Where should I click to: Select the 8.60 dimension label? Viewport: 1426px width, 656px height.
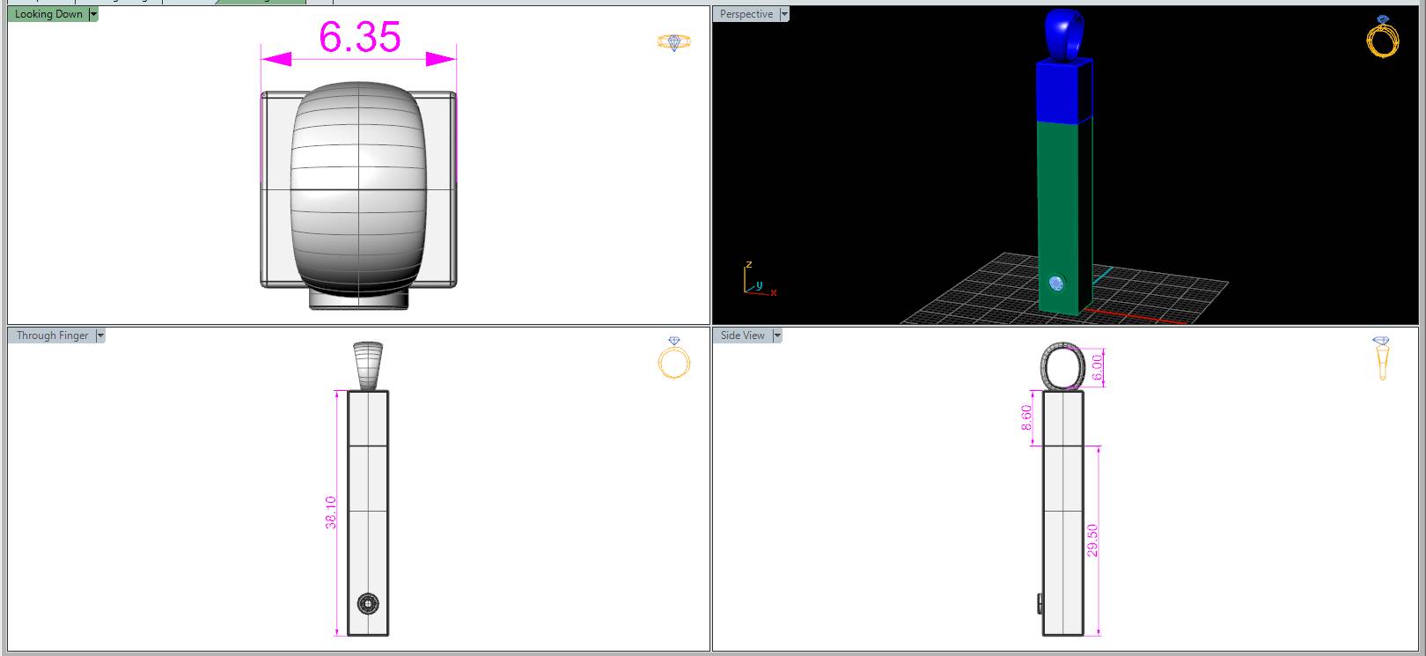pyautogui.click(x=1026, y=417)
